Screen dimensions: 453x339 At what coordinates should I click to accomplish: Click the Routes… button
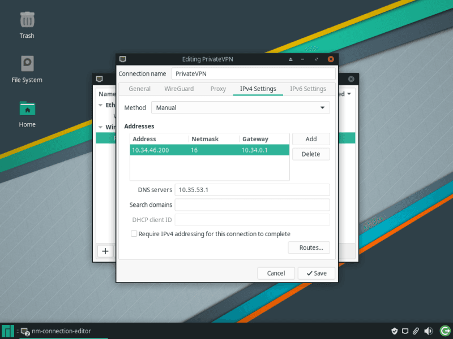tap(309, 247)
